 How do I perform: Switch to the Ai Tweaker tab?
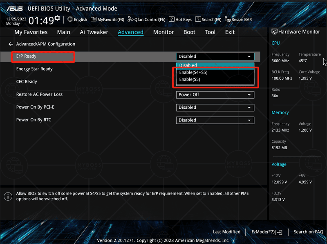94,32
